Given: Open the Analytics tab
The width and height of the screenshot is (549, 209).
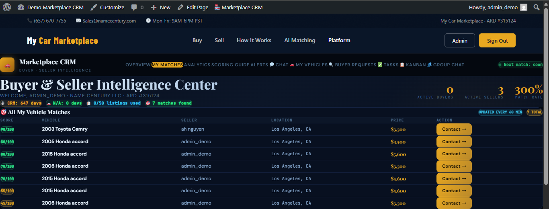Looking at the screenshot, I should coord(197,65).
